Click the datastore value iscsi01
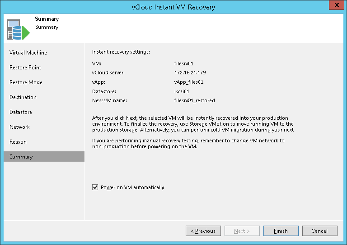 pos(182,91)
